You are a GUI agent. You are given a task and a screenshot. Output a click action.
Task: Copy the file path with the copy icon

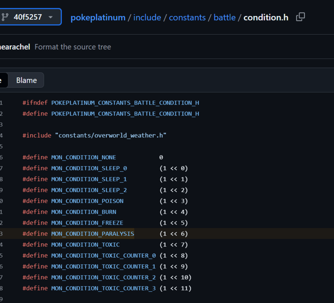pyautogui.click(x=300, y=17)
